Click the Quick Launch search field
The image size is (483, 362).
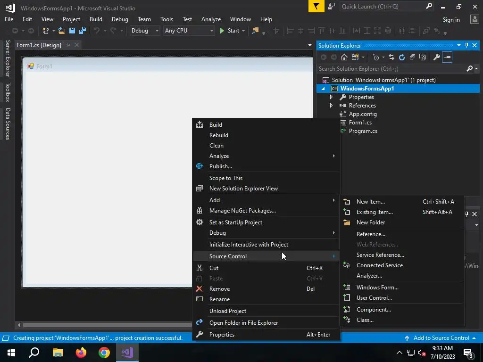coord(382,6)
